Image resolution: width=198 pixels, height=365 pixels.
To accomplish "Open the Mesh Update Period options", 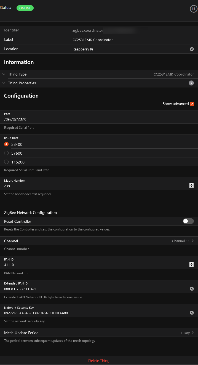I will point(99,333).
